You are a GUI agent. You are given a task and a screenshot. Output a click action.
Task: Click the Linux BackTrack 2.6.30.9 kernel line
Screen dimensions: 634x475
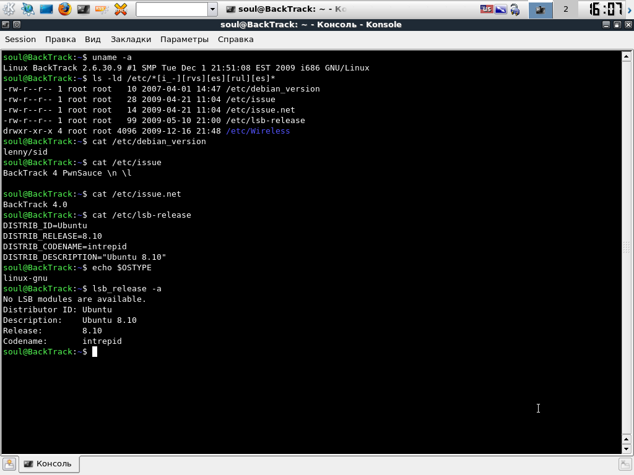pyautogui.click(x=186, y=68)
